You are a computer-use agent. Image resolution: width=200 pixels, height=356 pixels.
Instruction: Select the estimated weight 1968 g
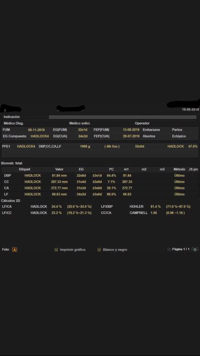(x=85, y=146)
